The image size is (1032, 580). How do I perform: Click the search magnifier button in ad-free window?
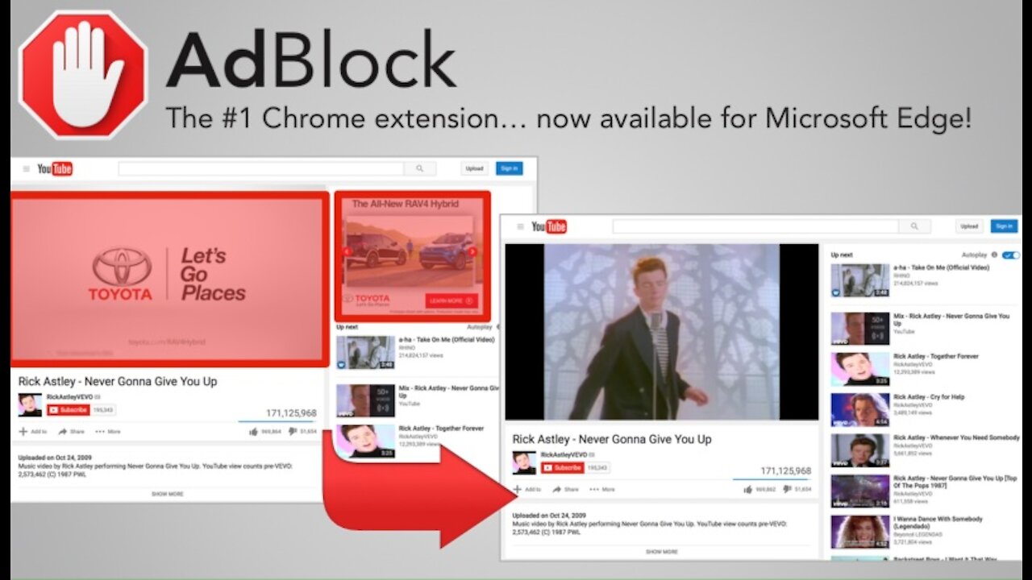[x=914, y=227]
